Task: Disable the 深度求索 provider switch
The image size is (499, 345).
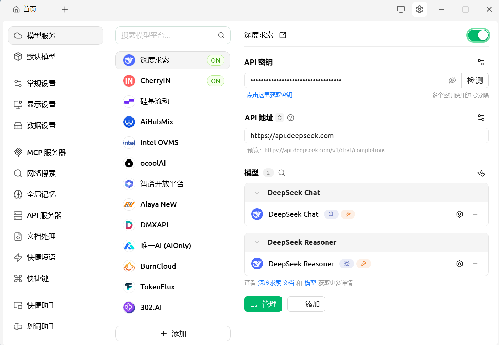Action: 478,35
